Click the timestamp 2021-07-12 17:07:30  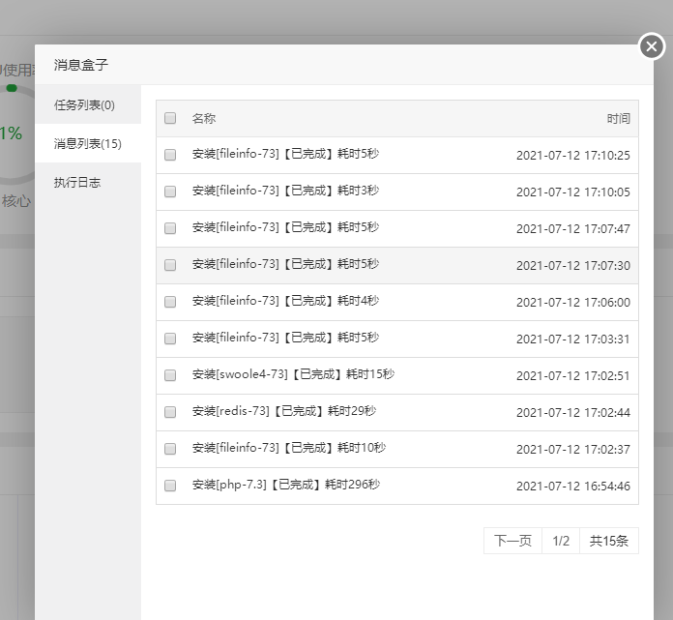573,266
